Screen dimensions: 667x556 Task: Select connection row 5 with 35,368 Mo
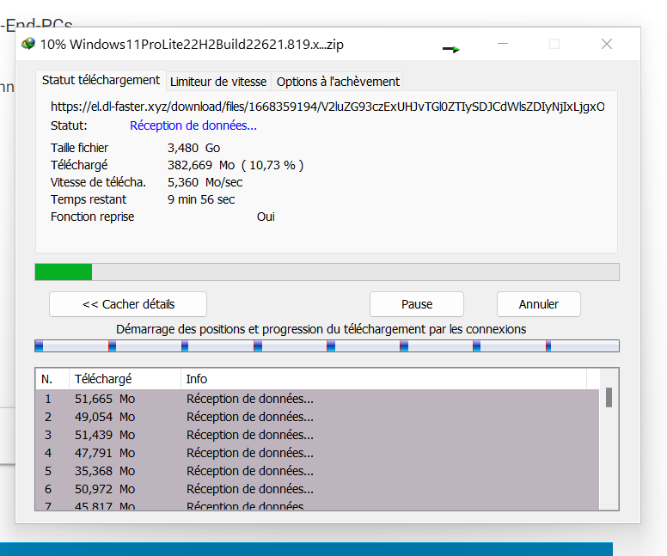317,471
